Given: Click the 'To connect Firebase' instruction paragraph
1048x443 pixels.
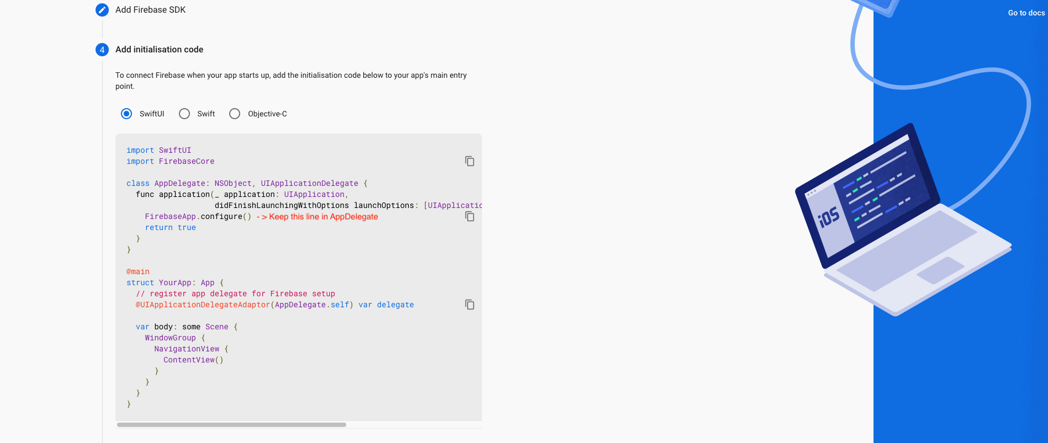Looking at the screenshot, I should (x=291, y=81).
